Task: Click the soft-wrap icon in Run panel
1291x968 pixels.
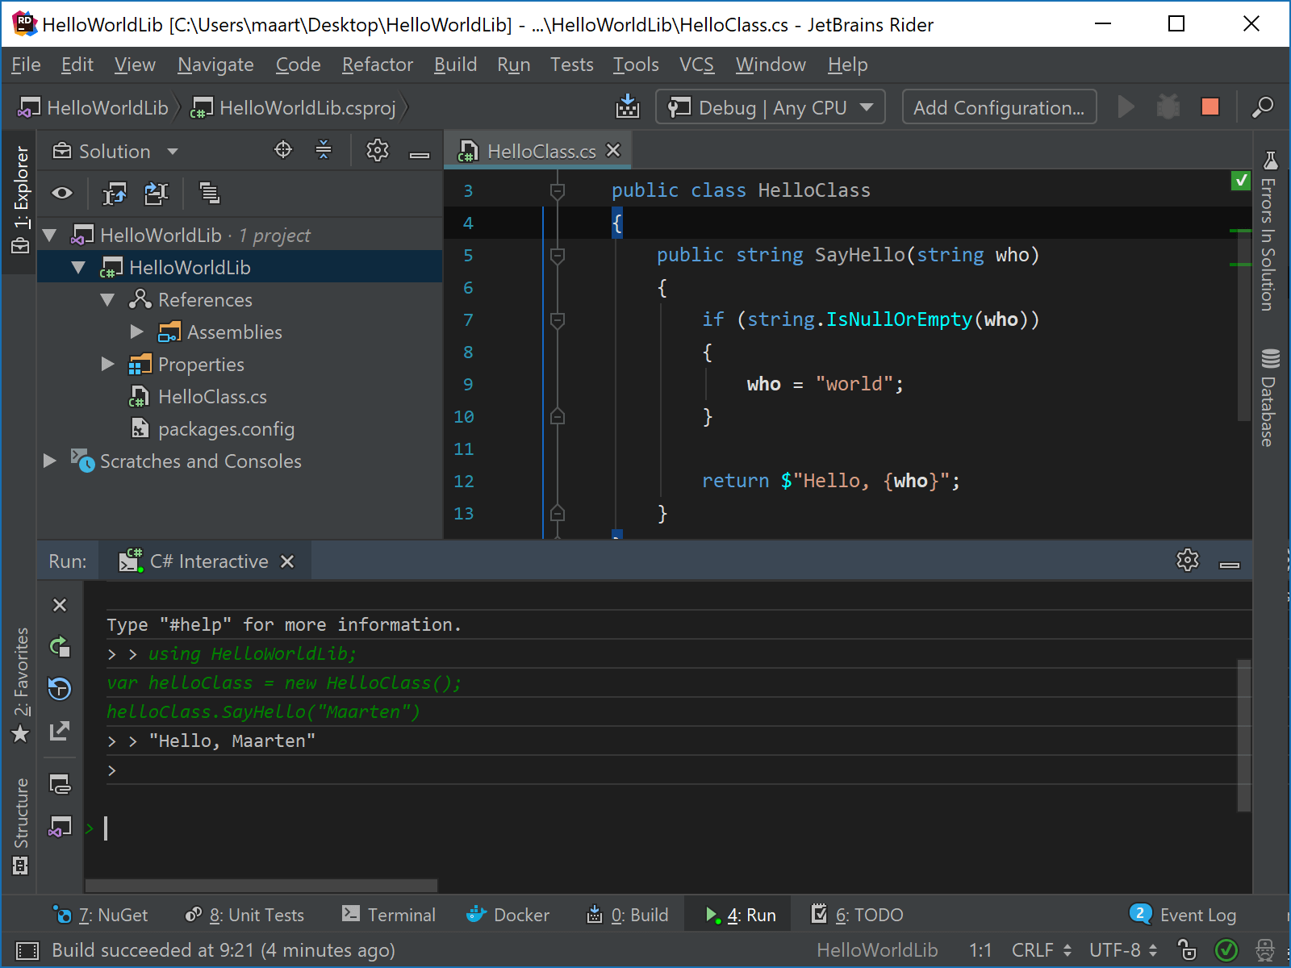Action: pos(60,784)
